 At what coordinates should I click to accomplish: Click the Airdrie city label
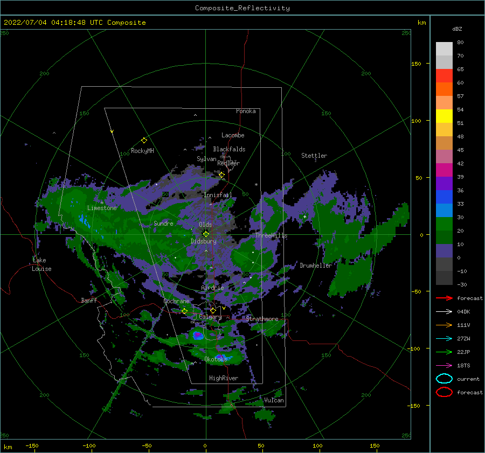(x=212, y=288)
